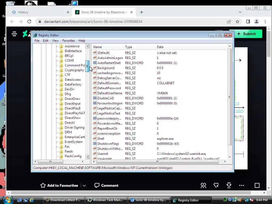Open the DeviantArt hamburger menu
Viewport: 272px width, 204px height.
click(14, 34)
